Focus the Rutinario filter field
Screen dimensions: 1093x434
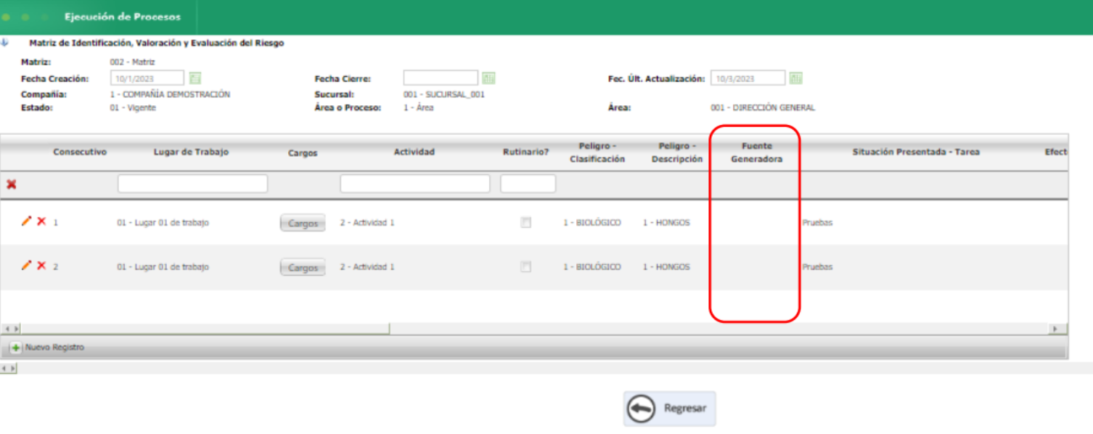click(528, 184)
